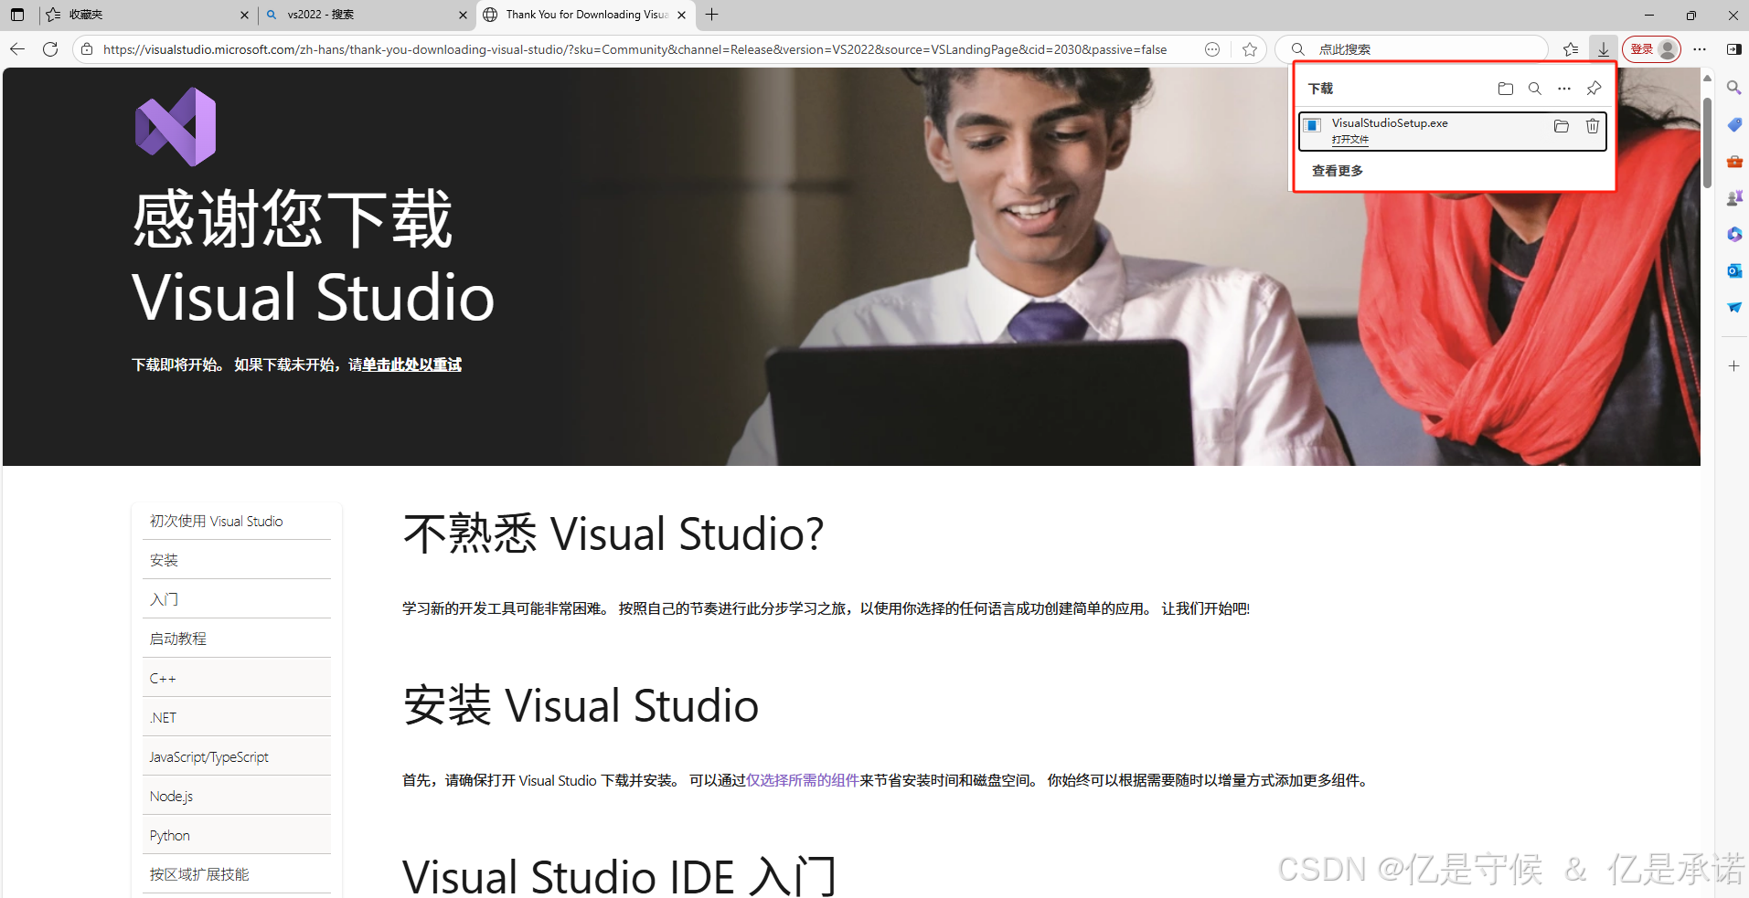Open sidebar Microsoft 365 icon
1749x898 pixels.
pos(1734,234)
